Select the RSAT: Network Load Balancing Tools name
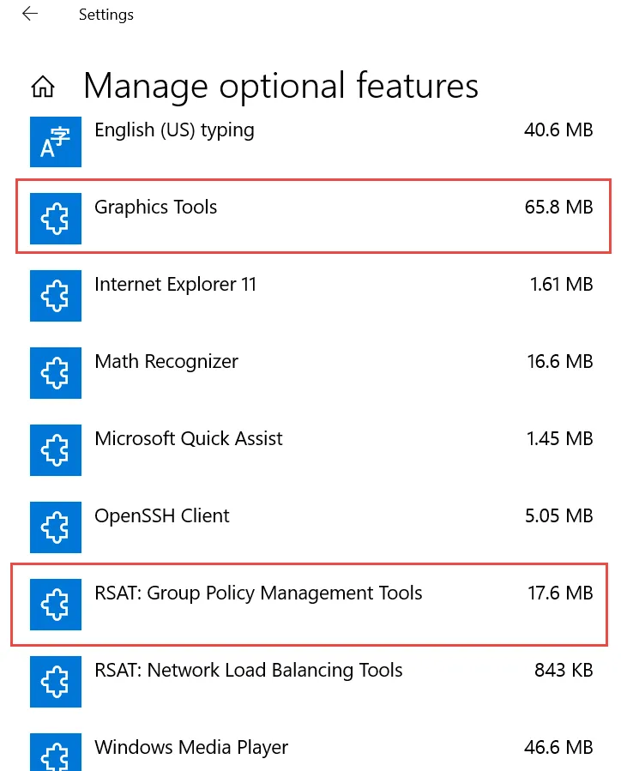The height and width of the screenshot is (771, 633). point(249,671)
